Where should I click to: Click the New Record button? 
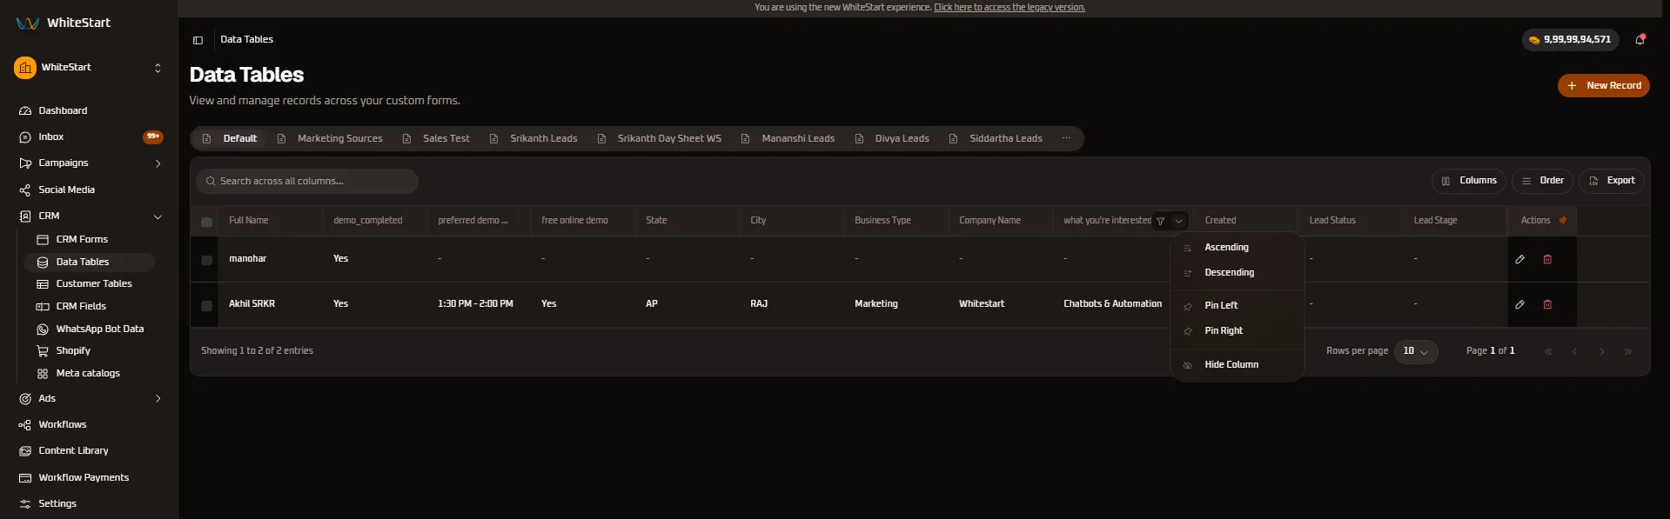tap(1603, 85)
